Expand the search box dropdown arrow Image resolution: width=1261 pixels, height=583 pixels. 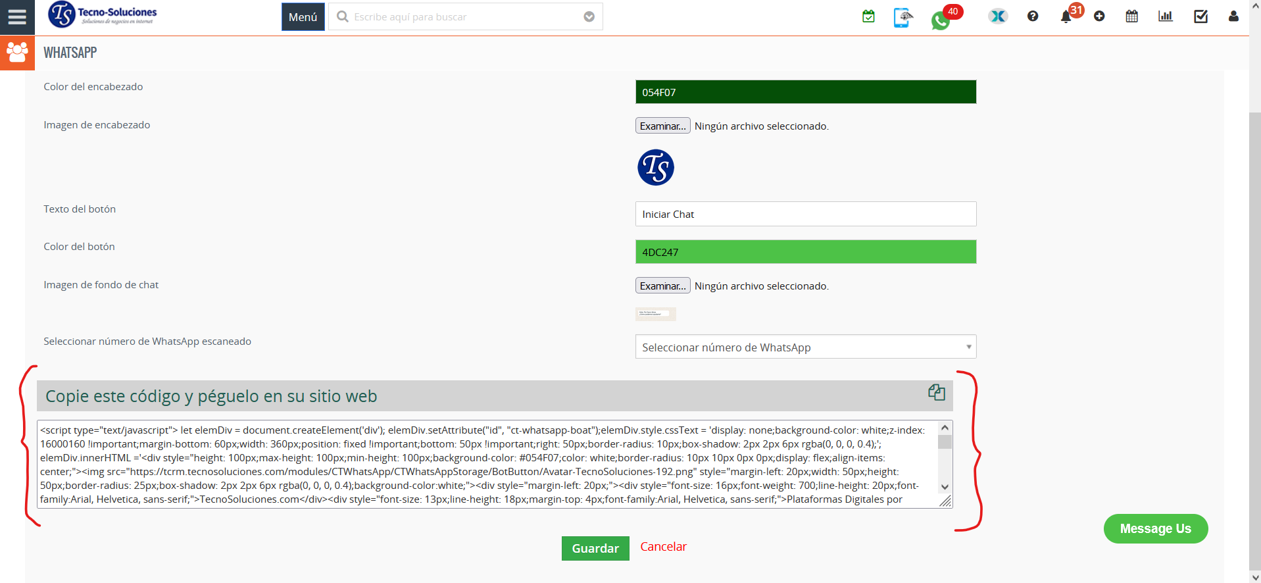589,17
